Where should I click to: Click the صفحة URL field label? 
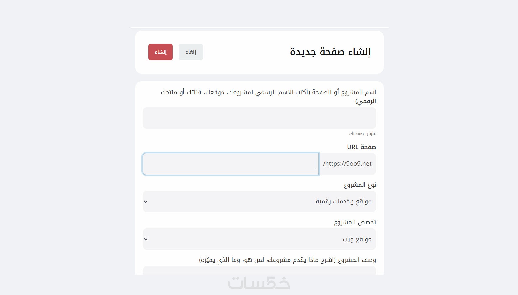tap(361, 147)
